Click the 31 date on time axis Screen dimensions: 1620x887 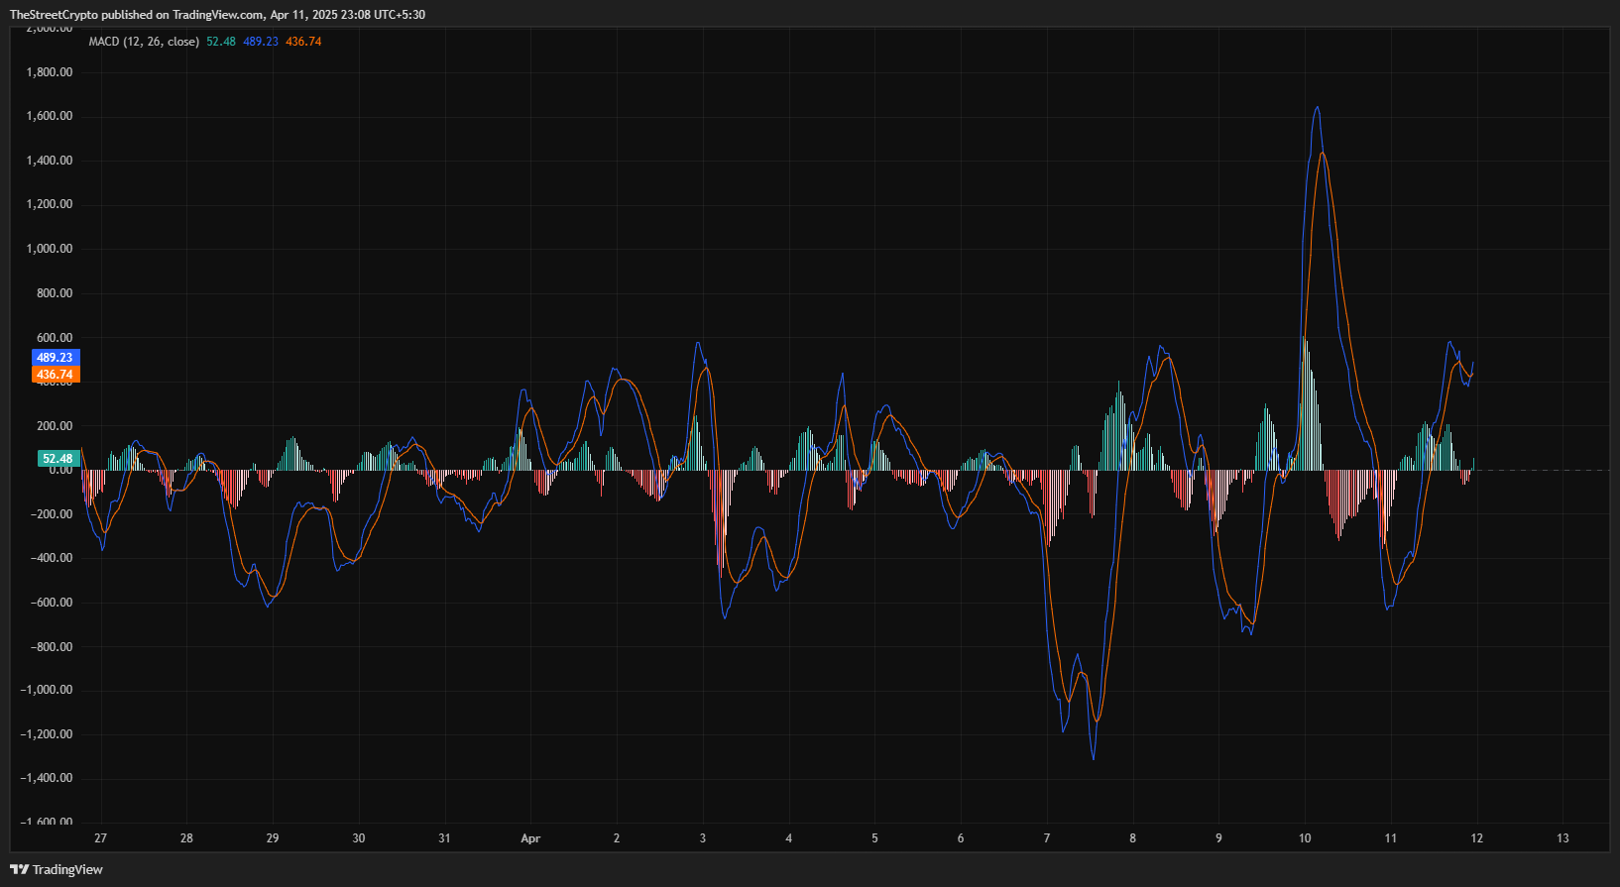click(x=444, y=838)
